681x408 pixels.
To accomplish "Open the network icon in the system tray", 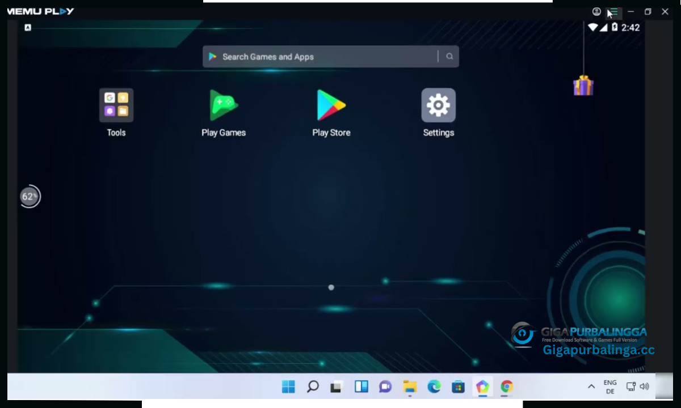I will click(630, 386).
